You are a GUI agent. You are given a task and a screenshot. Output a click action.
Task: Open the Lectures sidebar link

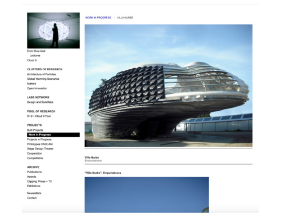(x=35, y=56)
